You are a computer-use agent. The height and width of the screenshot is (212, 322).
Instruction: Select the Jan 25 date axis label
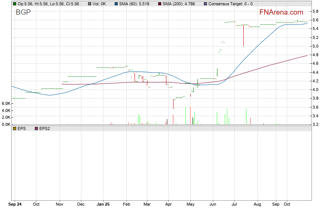coord(103,205)
